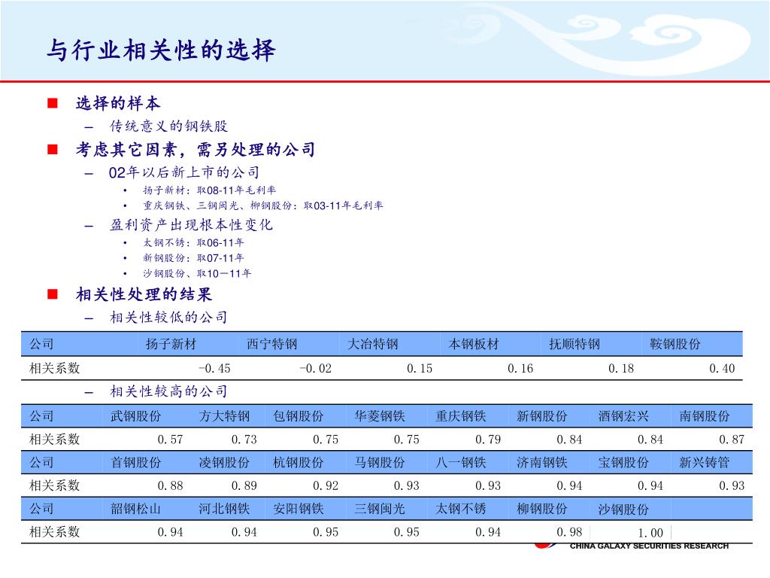Click the line 传统意义的钢铁股
The height and width of the screenshot is (578, 770).
tap(168, 126)
